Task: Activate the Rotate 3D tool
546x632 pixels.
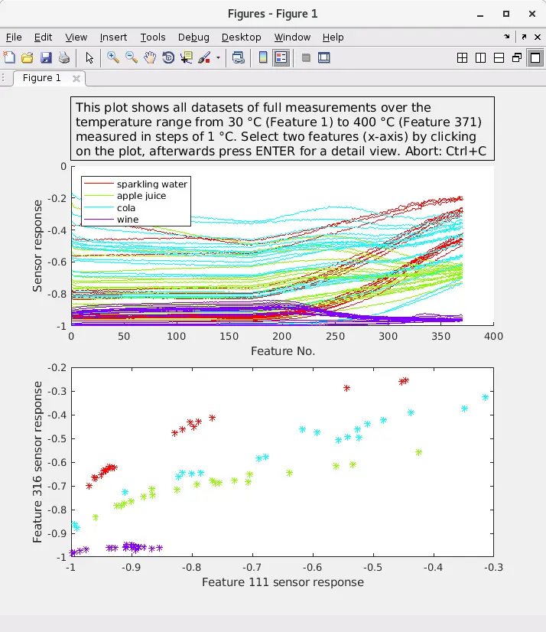Action: [x=168, y=57]
